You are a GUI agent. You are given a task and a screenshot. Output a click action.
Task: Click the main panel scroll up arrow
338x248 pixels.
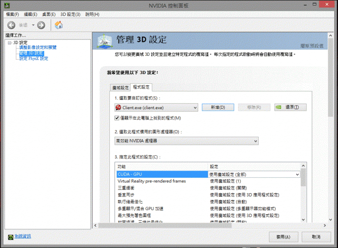[x=330, y=36]
